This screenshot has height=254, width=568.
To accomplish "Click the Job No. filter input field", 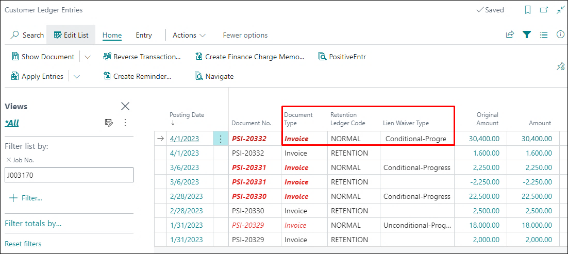I will pyautogui.click(x=69, y=175).
